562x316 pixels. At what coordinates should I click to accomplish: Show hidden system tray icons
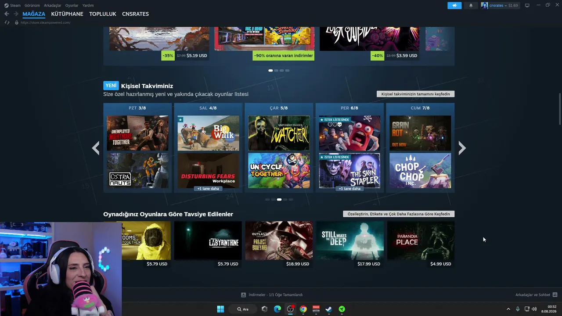coord(508,309)
